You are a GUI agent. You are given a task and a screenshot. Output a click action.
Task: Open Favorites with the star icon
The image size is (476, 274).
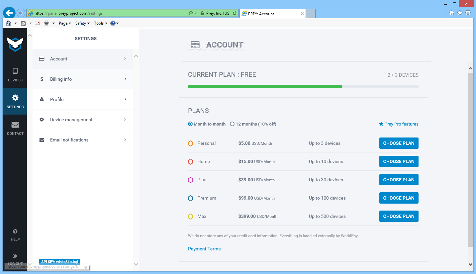(460, 13)
